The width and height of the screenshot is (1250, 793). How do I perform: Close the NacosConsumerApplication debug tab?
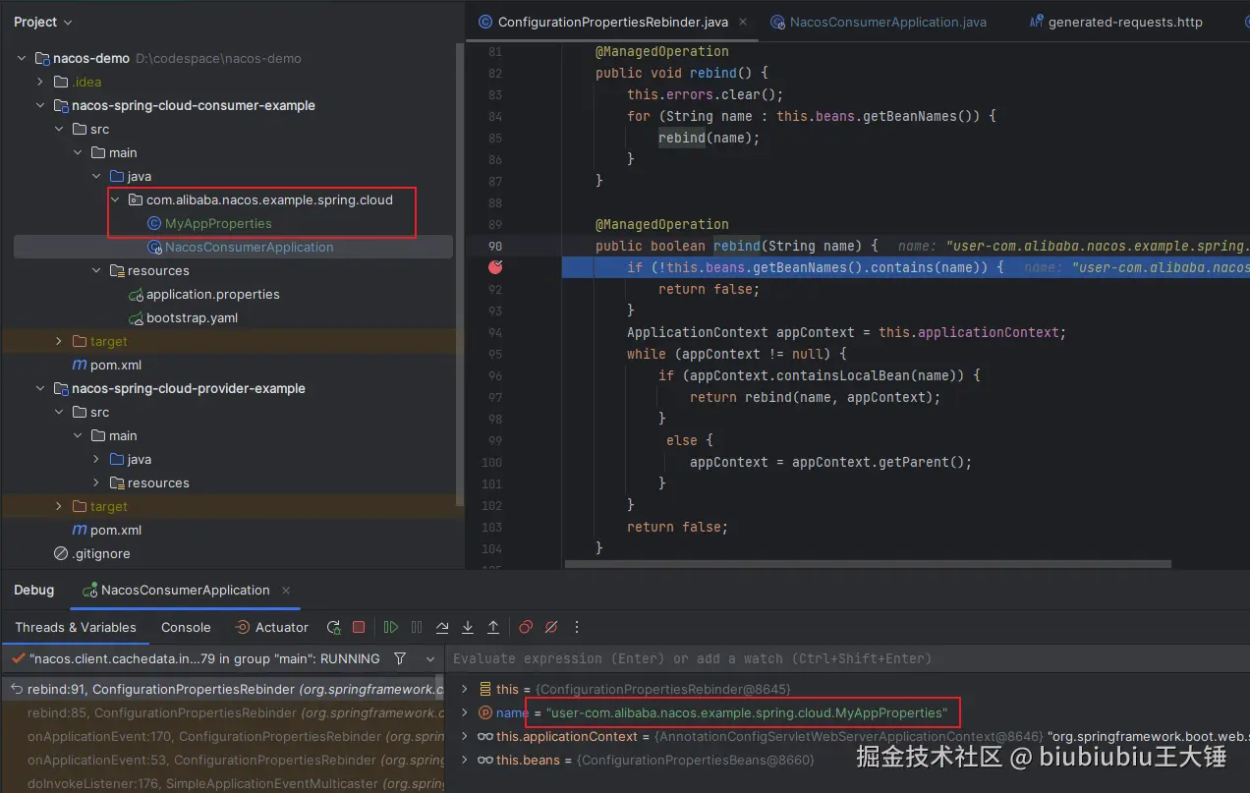(x=286, y=590)
